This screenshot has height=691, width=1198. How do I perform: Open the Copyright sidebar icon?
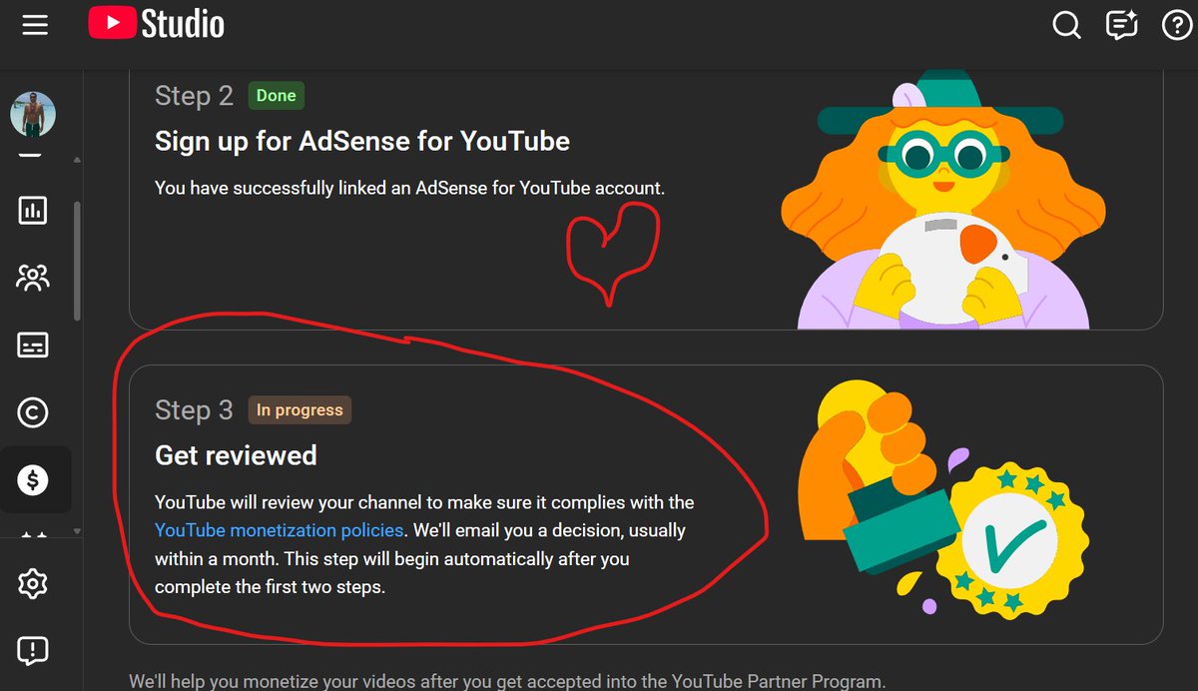click(33, 412)
